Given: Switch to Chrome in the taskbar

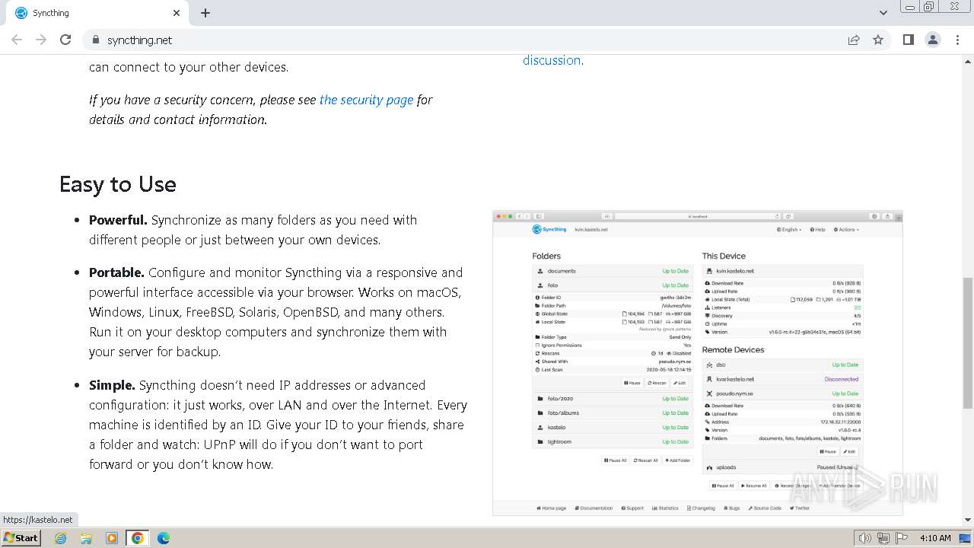Looking at the screenshot, I should pyautogui.click(x=138, y=538).
